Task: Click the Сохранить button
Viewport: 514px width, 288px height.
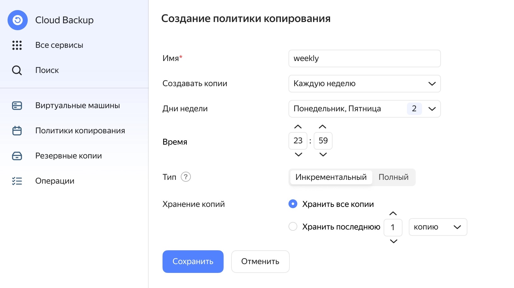Action: pyautogui.click(x=193, y=262)
